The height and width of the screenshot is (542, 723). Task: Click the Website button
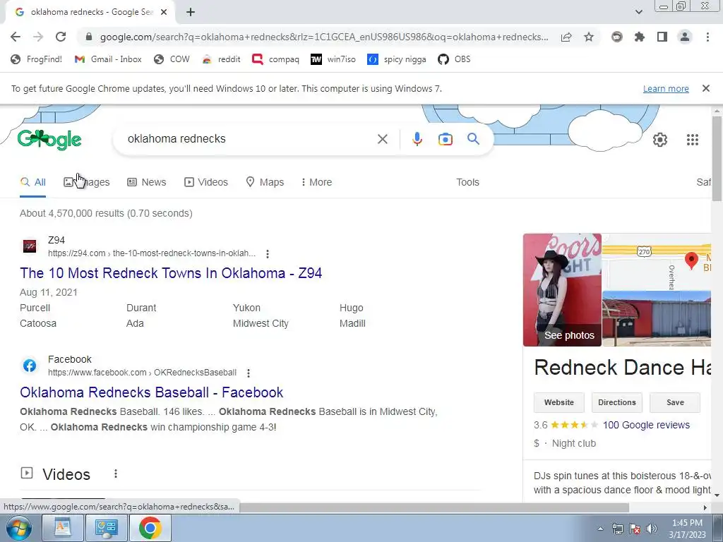pyautogui.click(x=559, y=402)
